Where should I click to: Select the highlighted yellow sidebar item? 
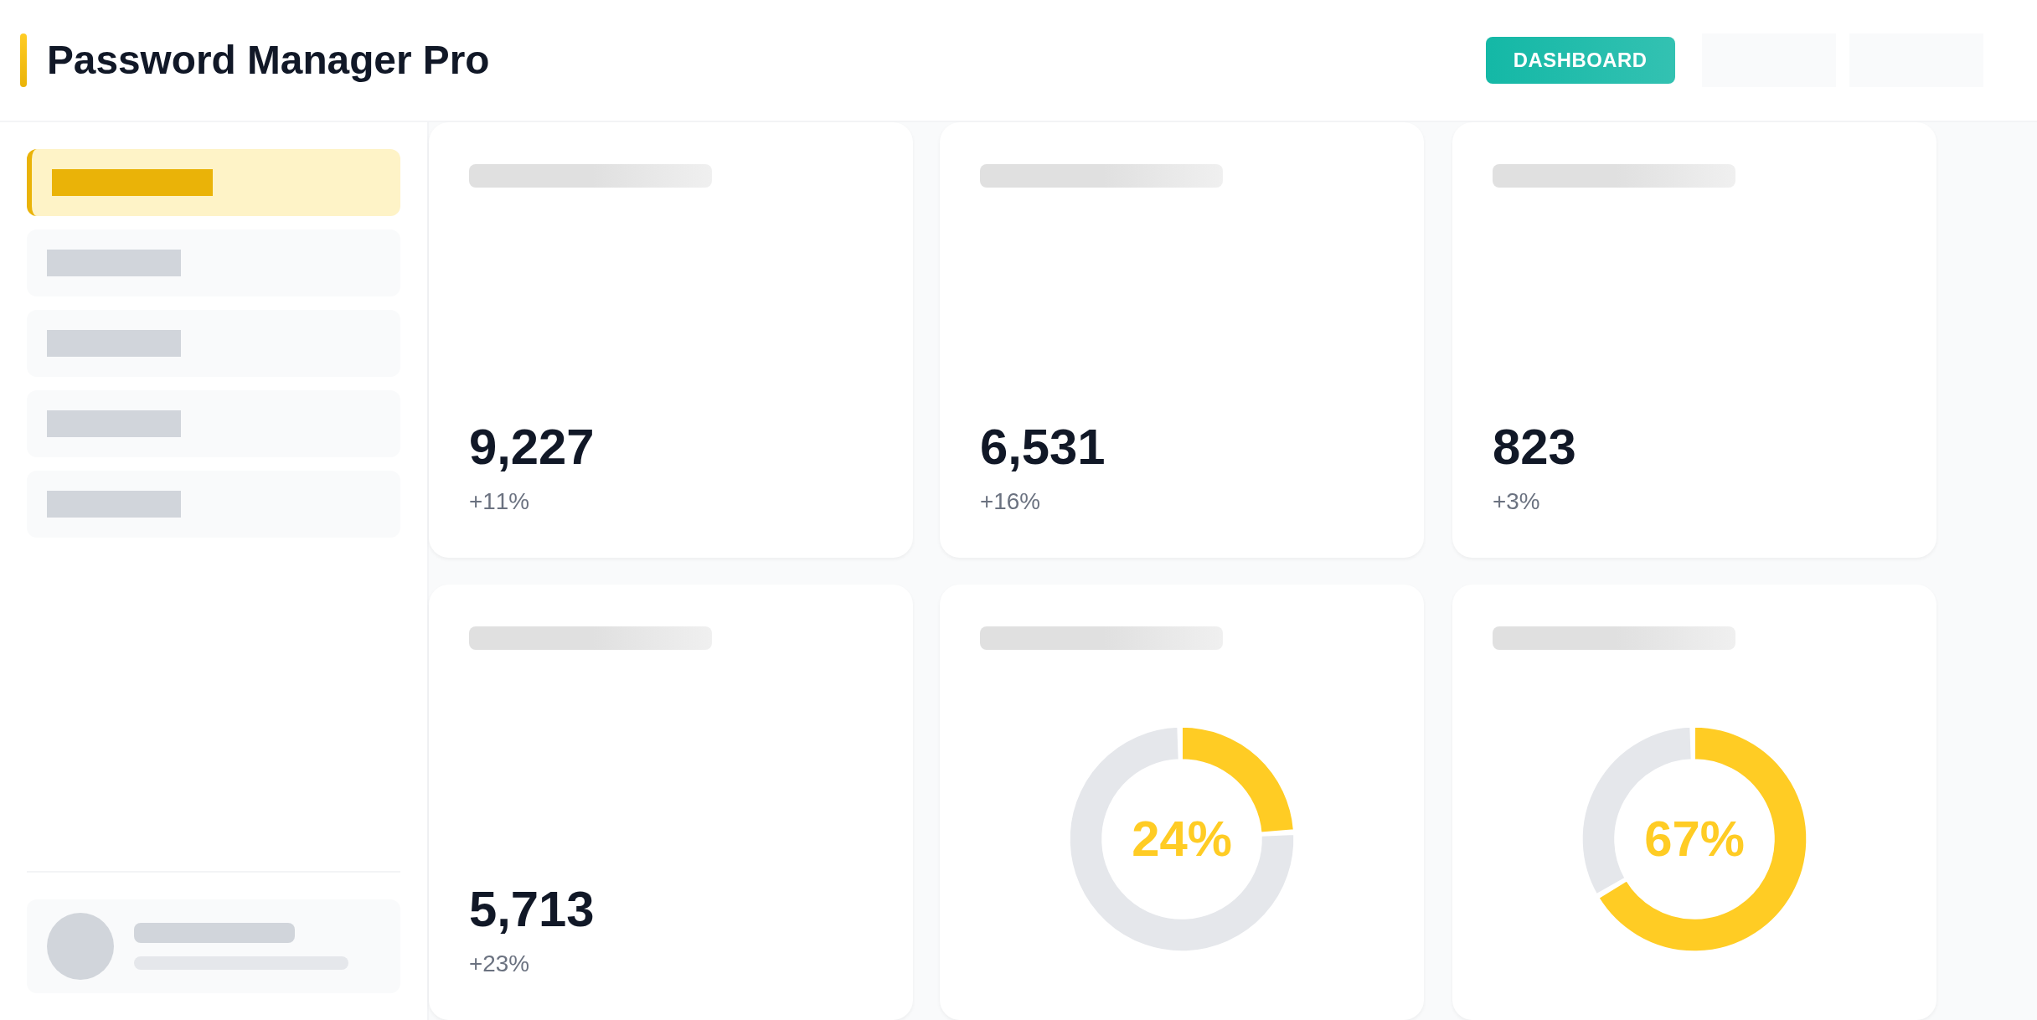[x=214, y=183]
